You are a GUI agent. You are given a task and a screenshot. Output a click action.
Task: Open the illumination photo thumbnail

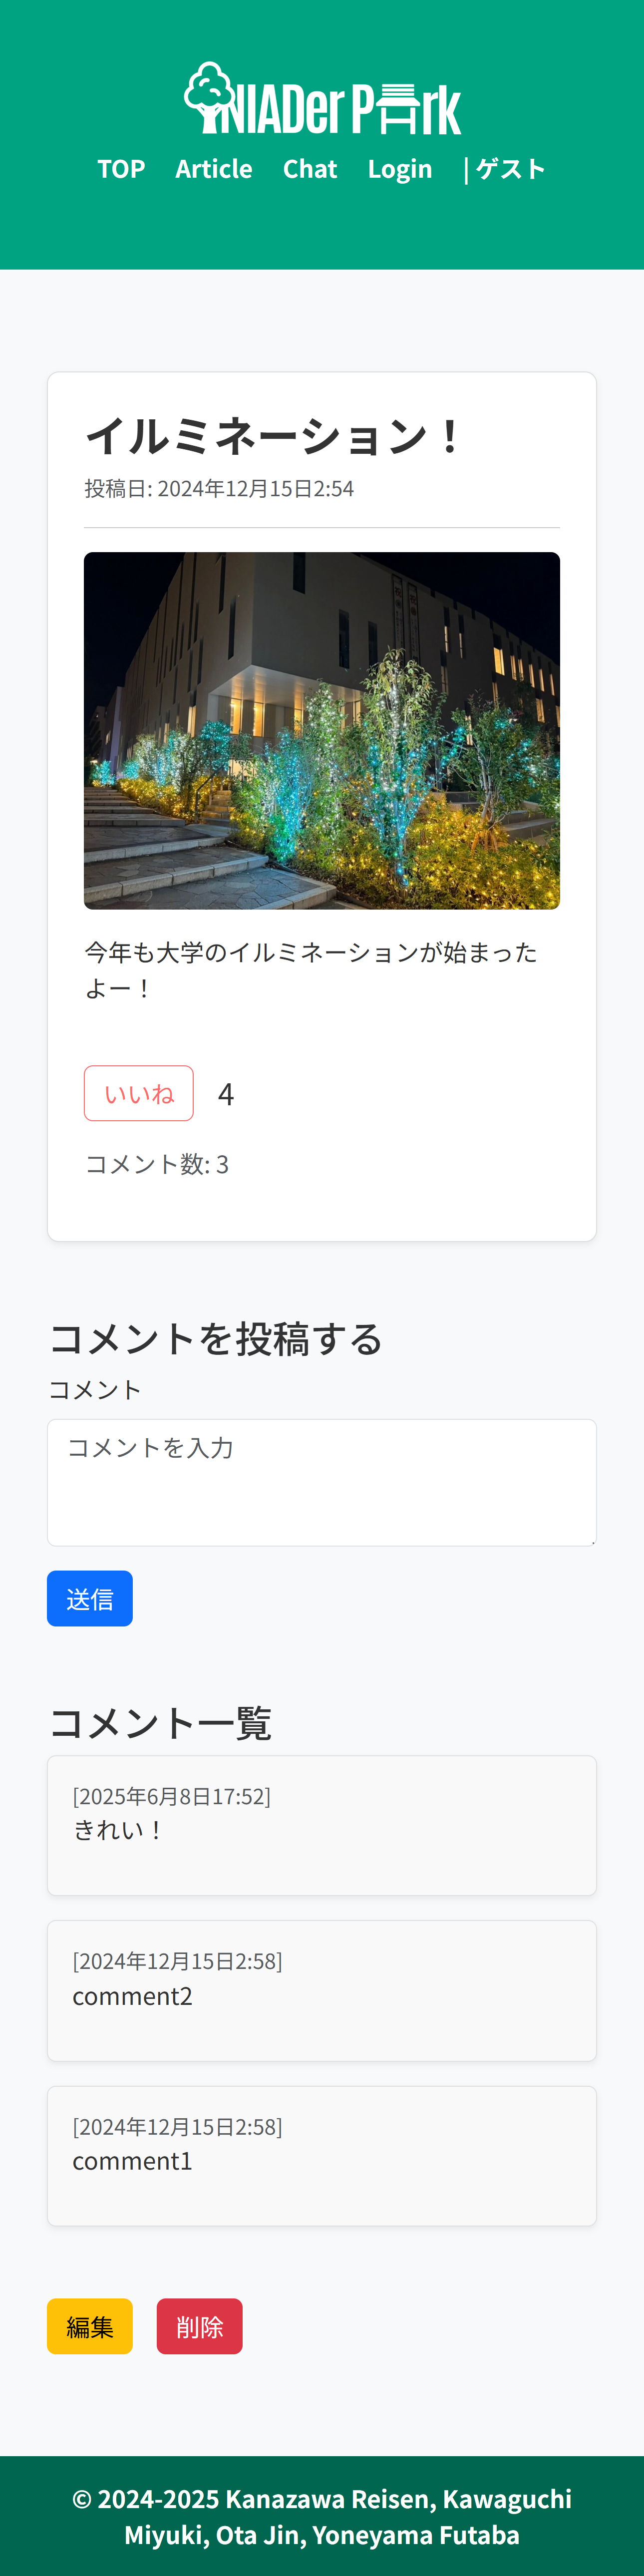[322, 730]
